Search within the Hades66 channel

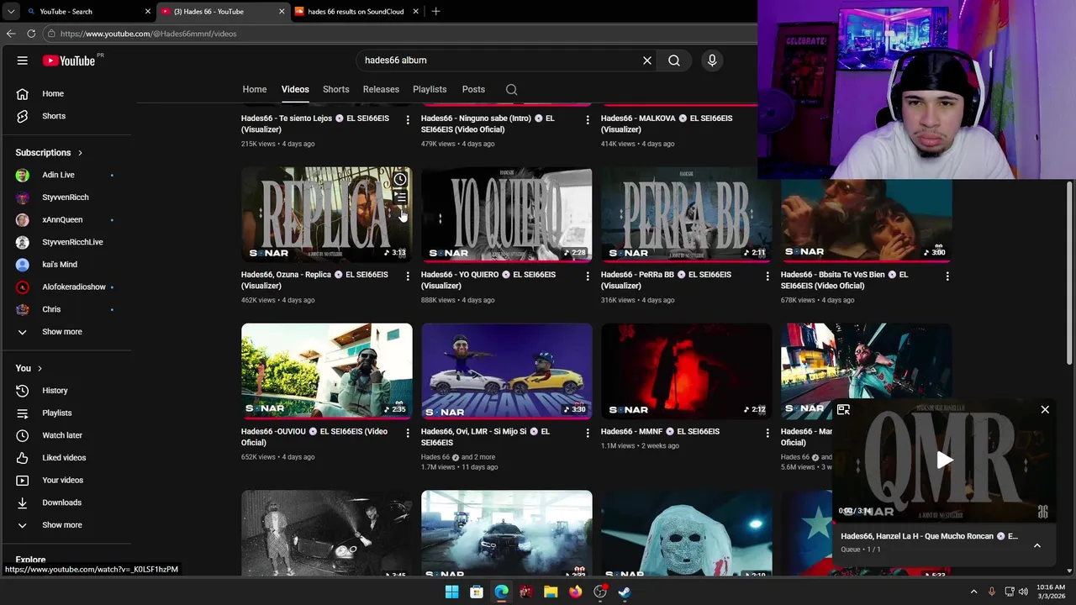click(511, 89)
